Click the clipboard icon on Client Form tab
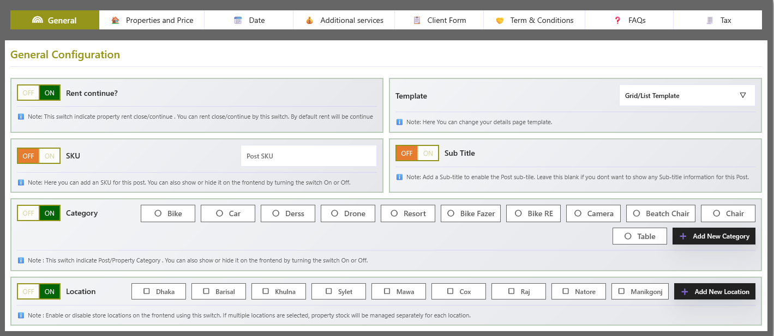The image size is (774, 336). (417, 20)
